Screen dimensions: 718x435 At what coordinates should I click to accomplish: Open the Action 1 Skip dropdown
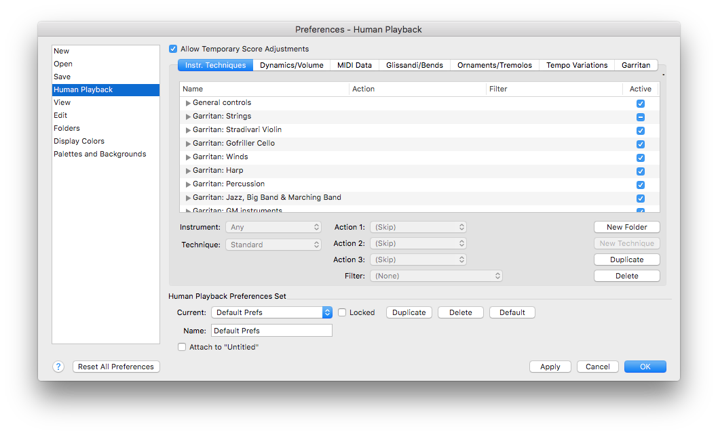coord(418,227)
